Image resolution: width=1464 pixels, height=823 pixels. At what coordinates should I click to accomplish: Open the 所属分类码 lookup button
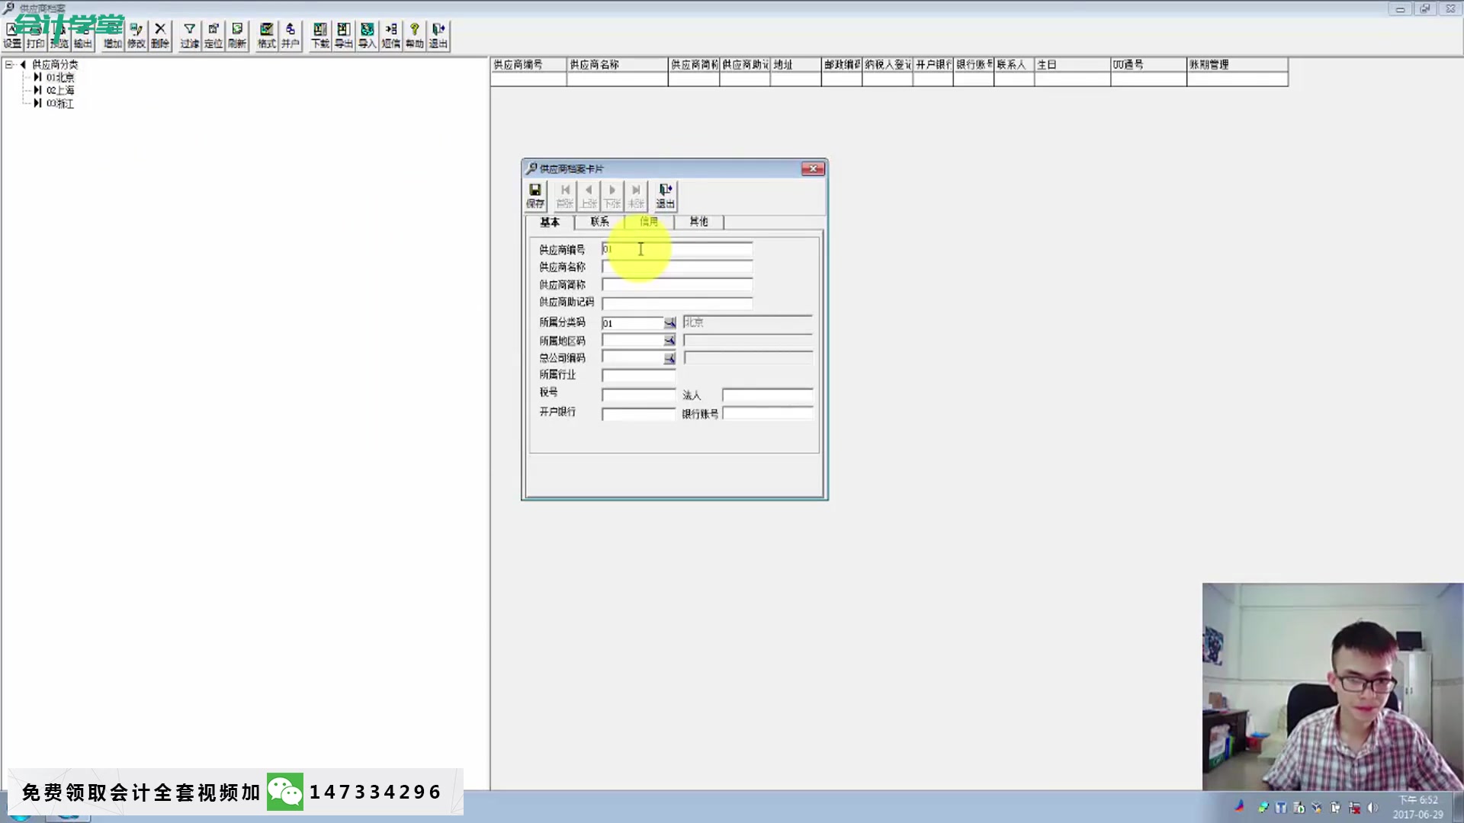tap(669, 323)
